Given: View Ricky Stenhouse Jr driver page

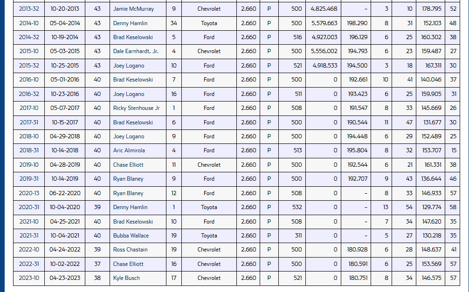Looking at the screenshot, I should (x=136, y=108).
